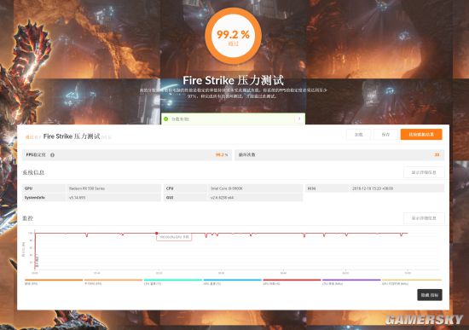Click the GUI version value

pyautogui.click(x=222, y=198)
